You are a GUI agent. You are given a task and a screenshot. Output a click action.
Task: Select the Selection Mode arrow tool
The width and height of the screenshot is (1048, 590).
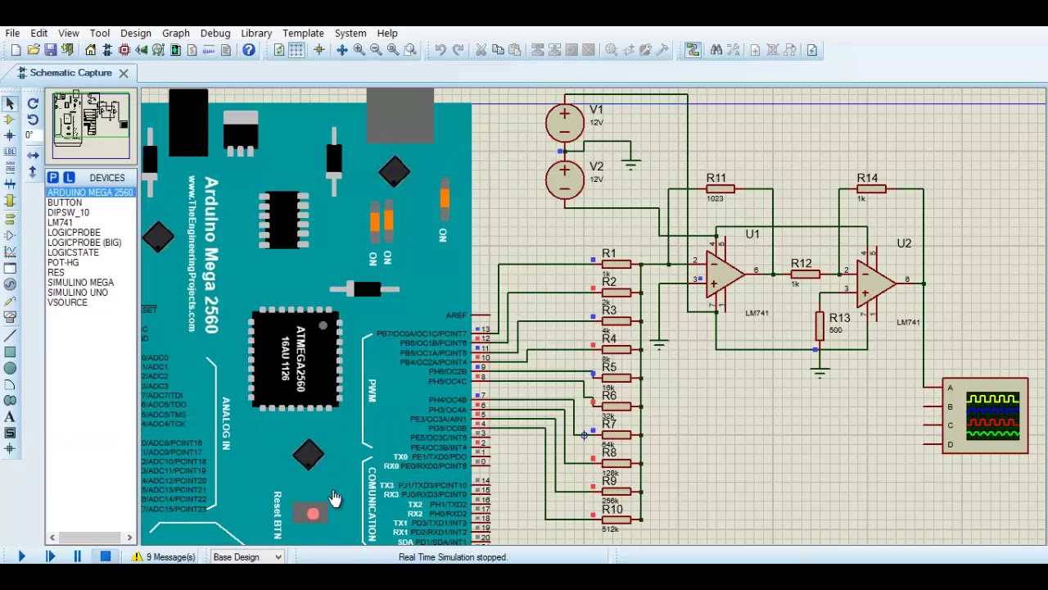[10, 103]
